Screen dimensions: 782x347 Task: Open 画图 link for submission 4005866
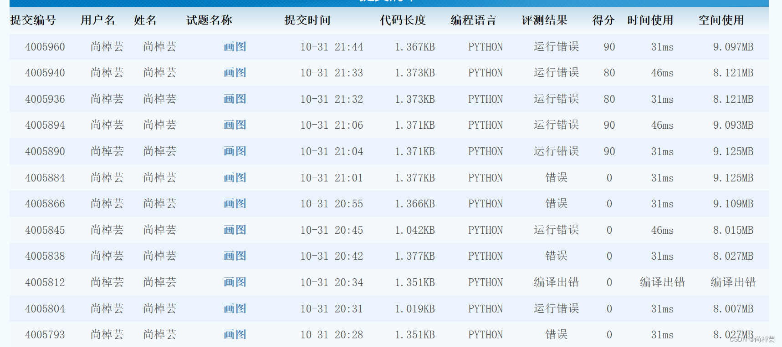pyautogui.click(x=235, y=204)
